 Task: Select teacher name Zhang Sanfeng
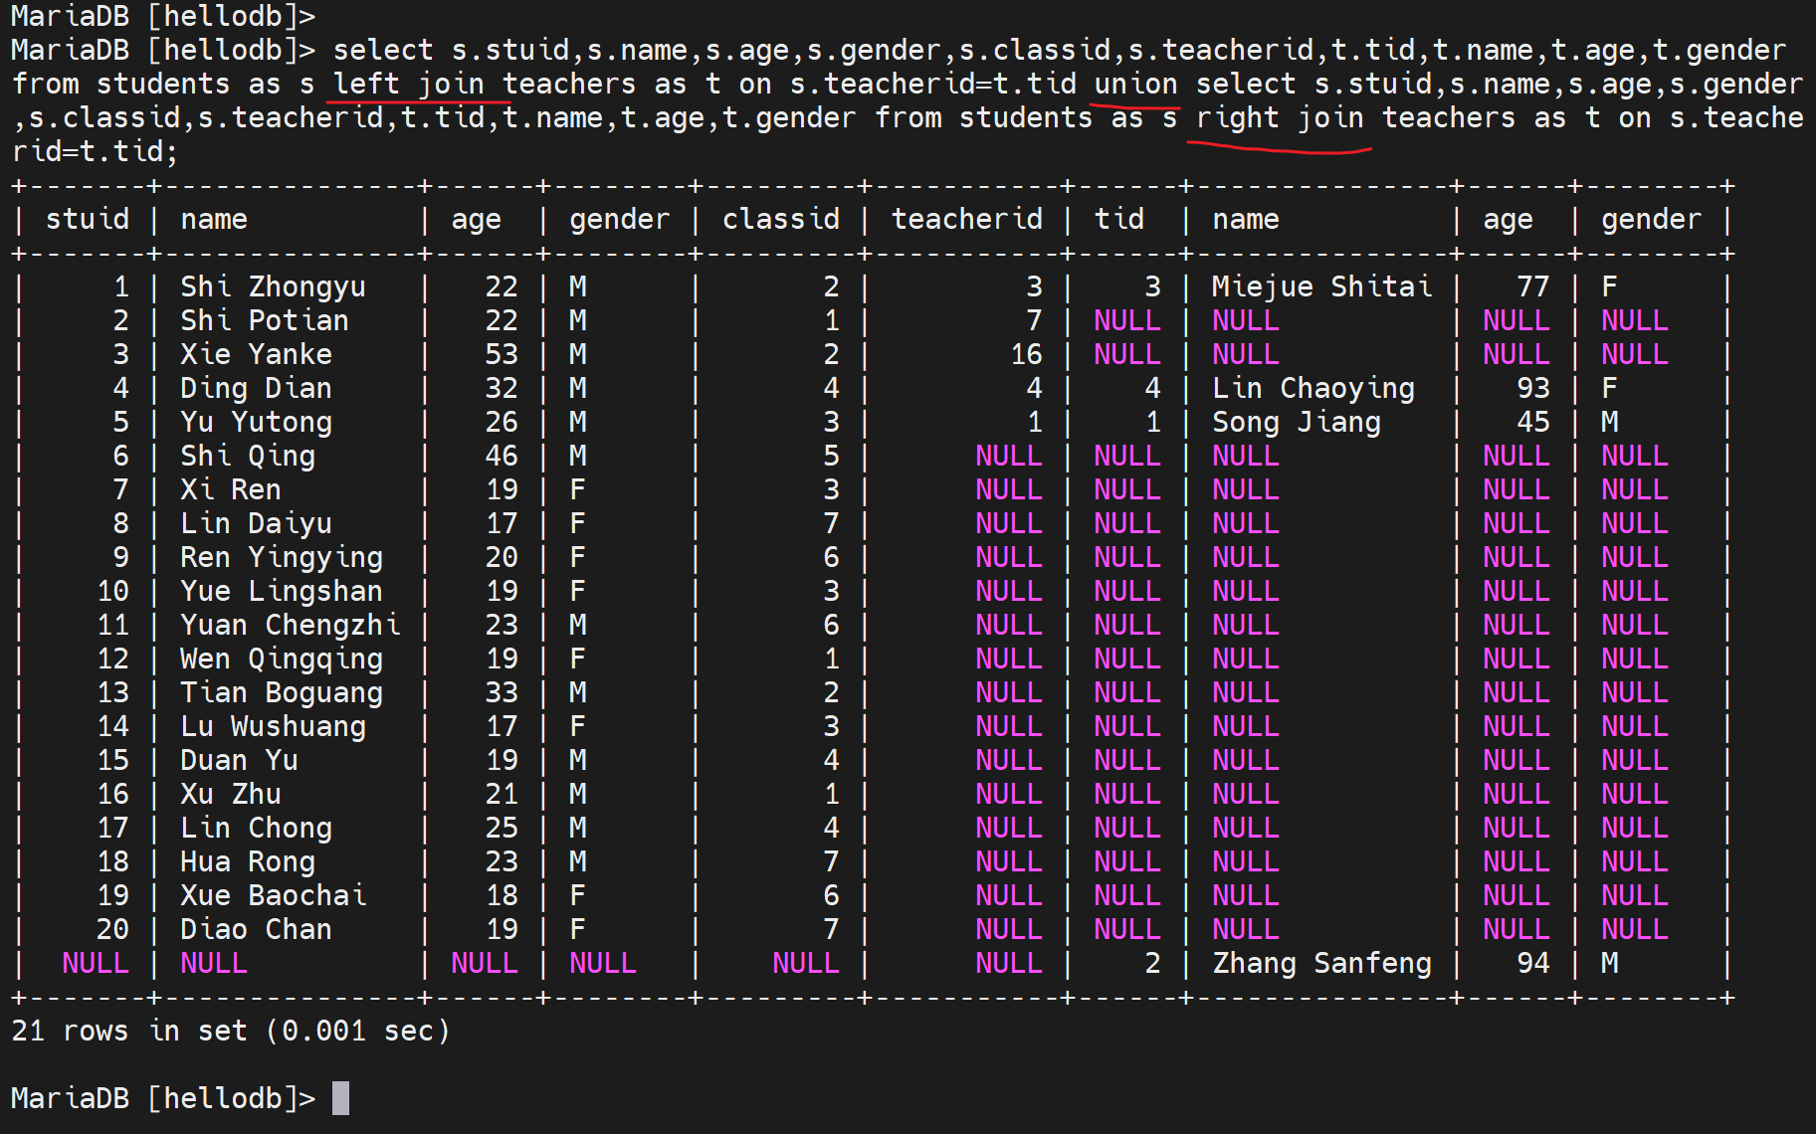click(x=1321, y=963)
